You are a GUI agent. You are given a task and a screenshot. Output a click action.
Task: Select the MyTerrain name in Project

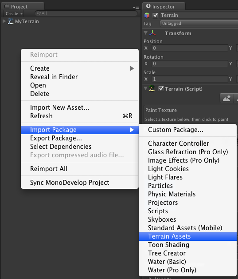[x=27, y=21]
